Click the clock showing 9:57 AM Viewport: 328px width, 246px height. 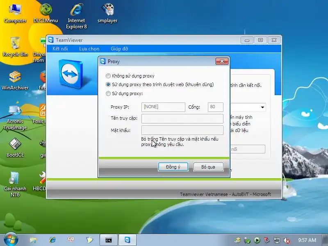point(307,240)
